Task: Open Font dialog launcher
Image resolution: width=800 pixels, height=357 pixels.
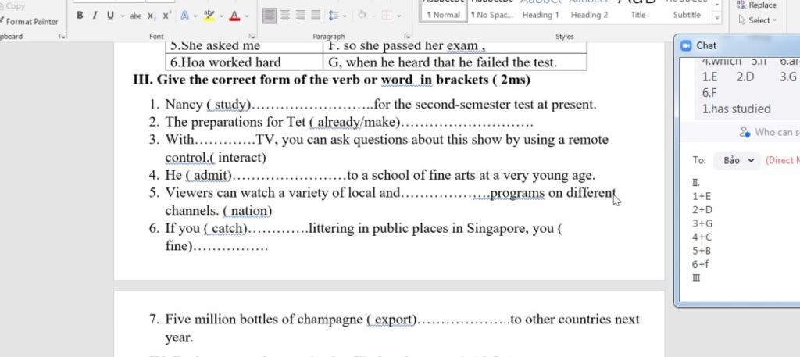Action: coord(252,36)
